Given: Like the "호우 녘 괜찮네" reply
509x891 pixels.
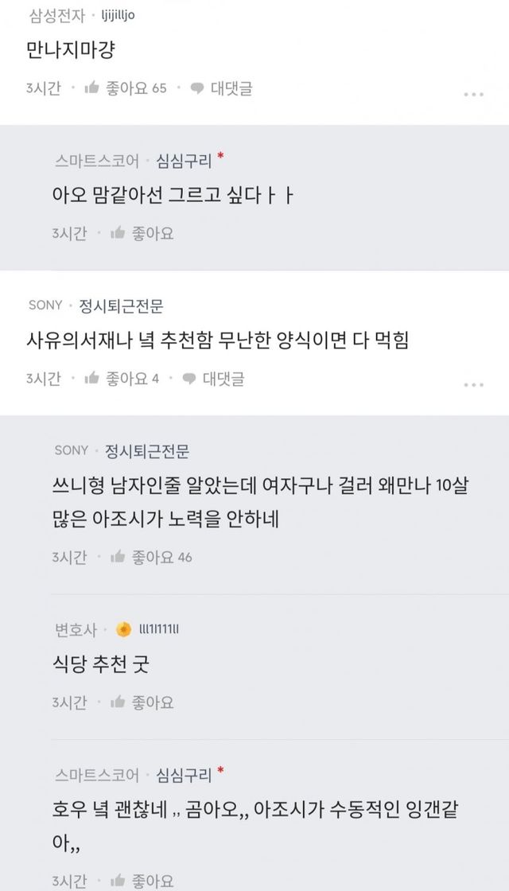Looking at the screenshot, I should 119,880.
